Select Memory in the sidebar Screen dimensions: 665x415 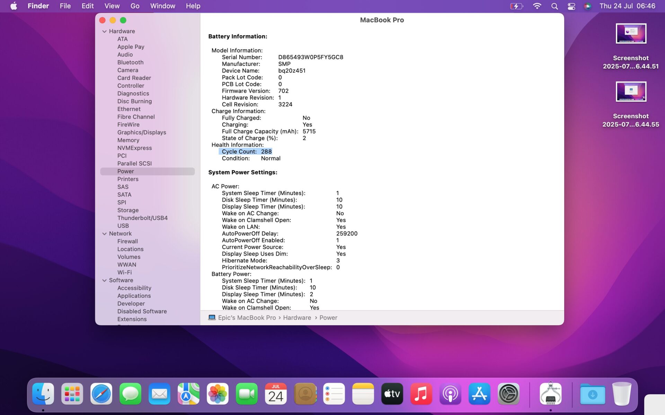pyautogui.click(x=128, y=140)
